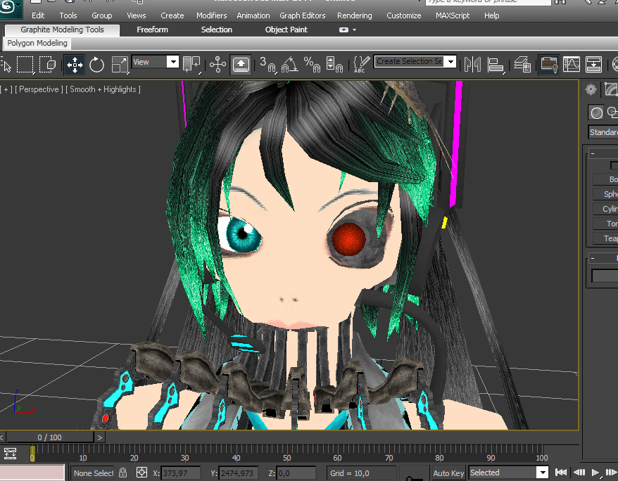Open the Customize menu
This screenshot has height=481, width=618.
pos(403,15)
